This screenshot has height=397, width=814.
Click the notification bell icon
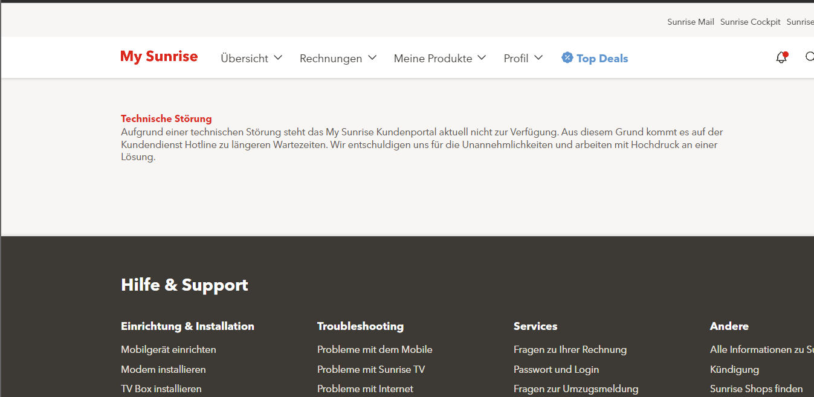(781, 57)
